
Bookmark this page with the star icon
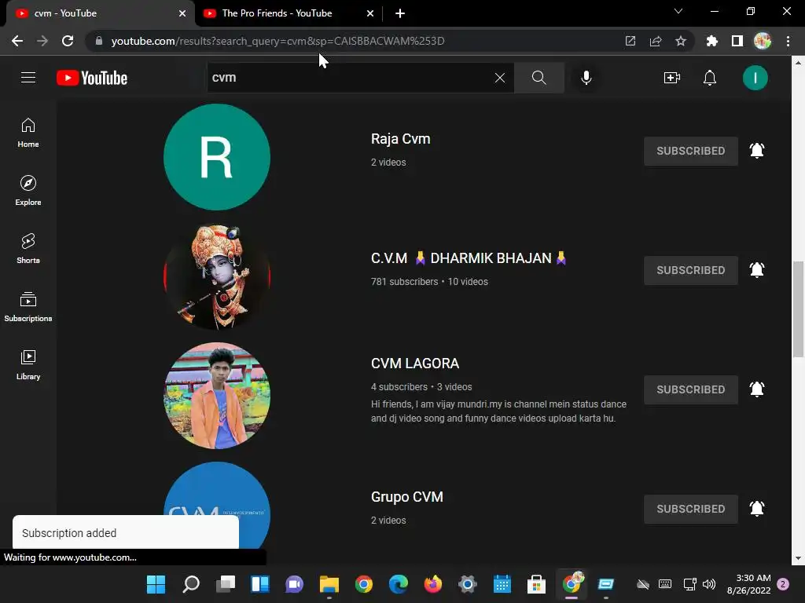pyautogui.click(x=680, y=41)
